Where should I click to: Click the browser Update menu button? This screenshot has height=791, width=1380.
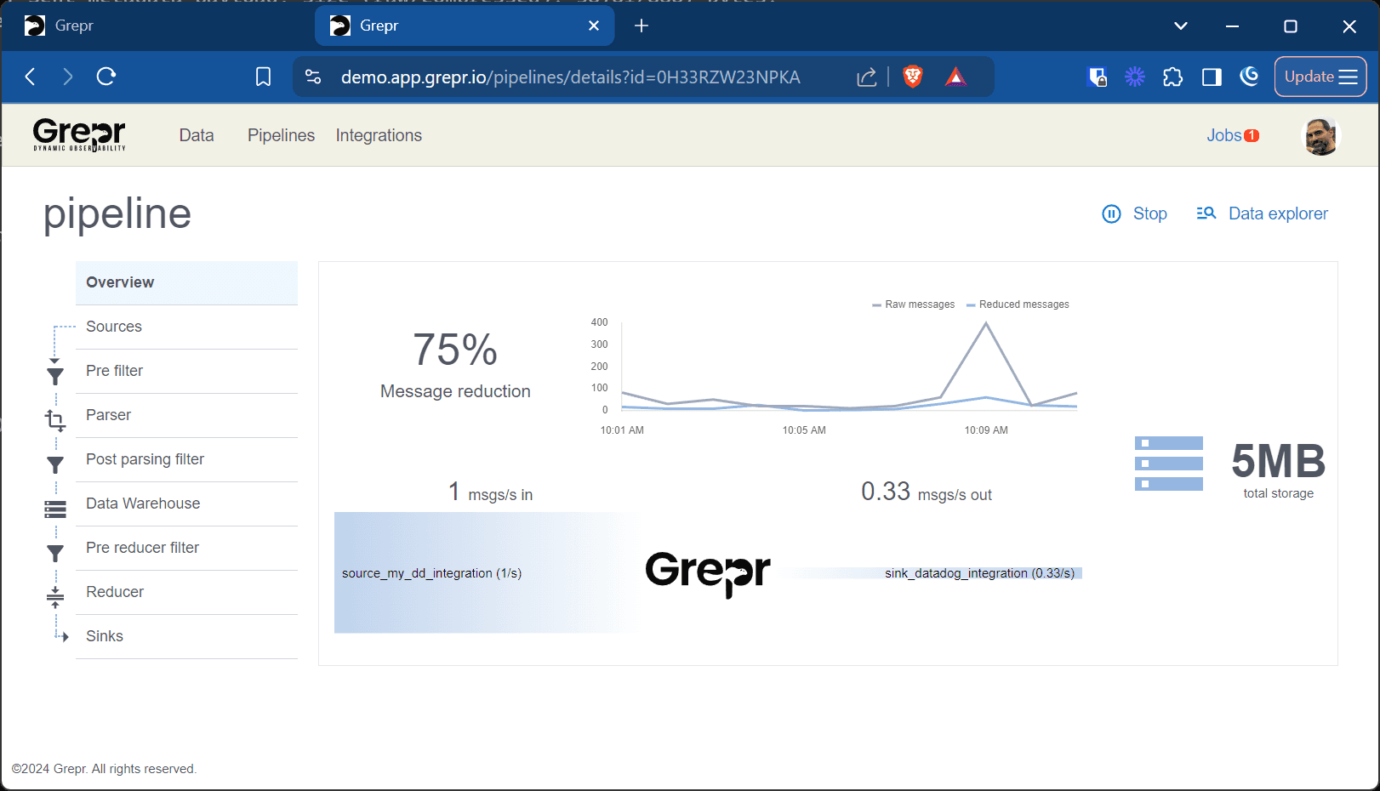pyautogui.click(x=1320, y=77)
